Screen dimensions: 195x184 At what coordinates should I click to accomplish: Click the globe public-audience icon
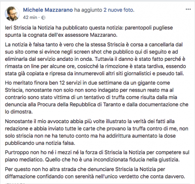tap(44, 18)
